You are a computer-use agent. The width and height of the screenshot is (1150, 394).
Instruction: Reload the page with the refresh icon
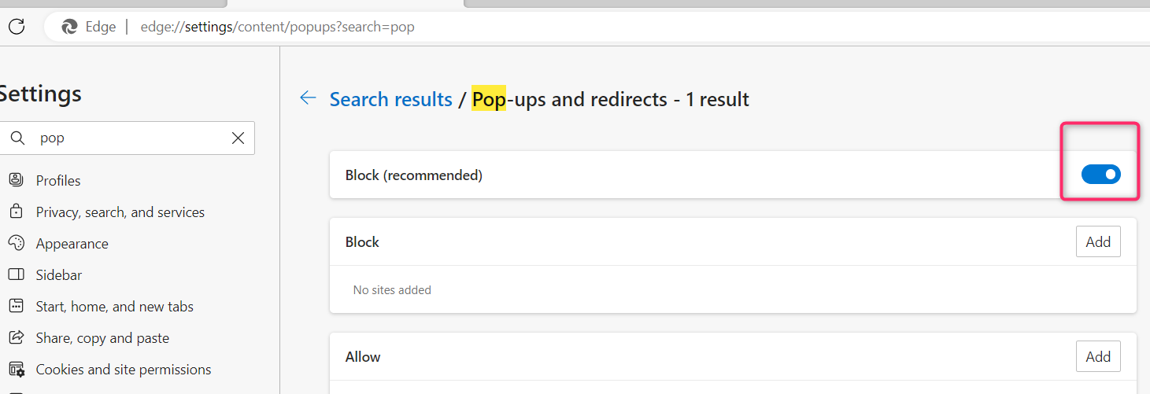17,27
